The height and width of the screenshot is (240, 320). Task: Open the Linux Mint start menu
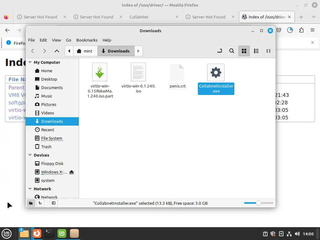7,234
